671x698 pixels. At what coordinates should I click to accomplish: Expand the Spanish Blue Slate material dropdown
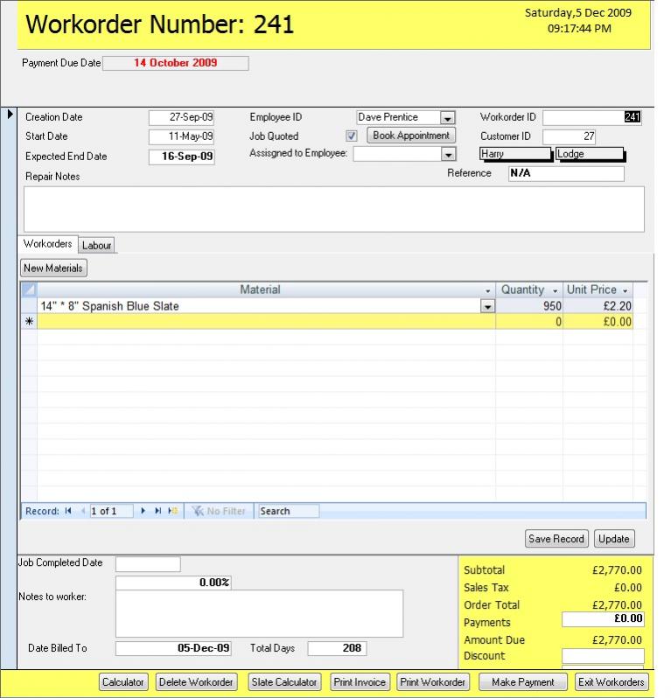(x=487, y=306)
